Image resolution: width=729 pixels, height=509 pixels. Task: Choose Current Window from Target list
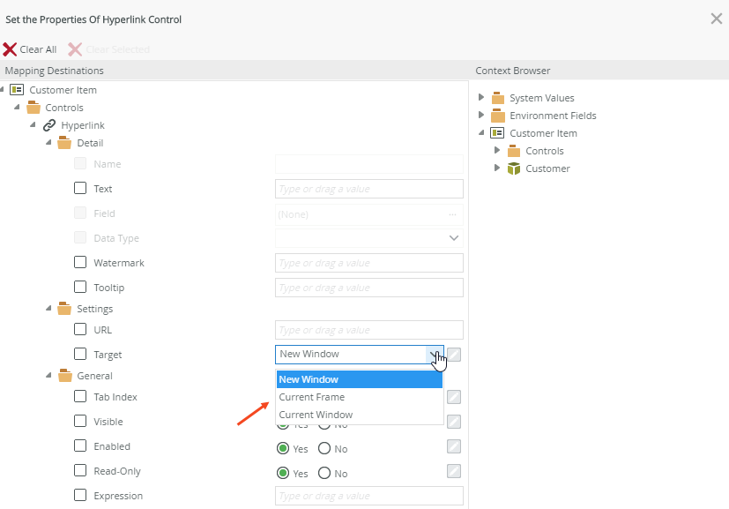click(315, 415)
